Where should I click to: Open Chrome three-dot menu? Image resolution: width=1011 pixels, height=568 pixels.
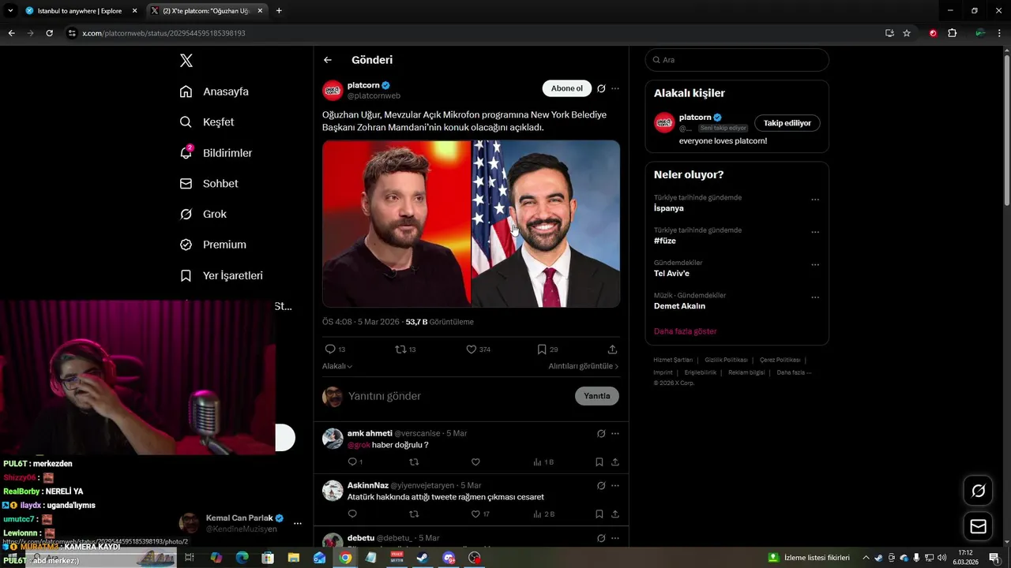click(1000, 33)
